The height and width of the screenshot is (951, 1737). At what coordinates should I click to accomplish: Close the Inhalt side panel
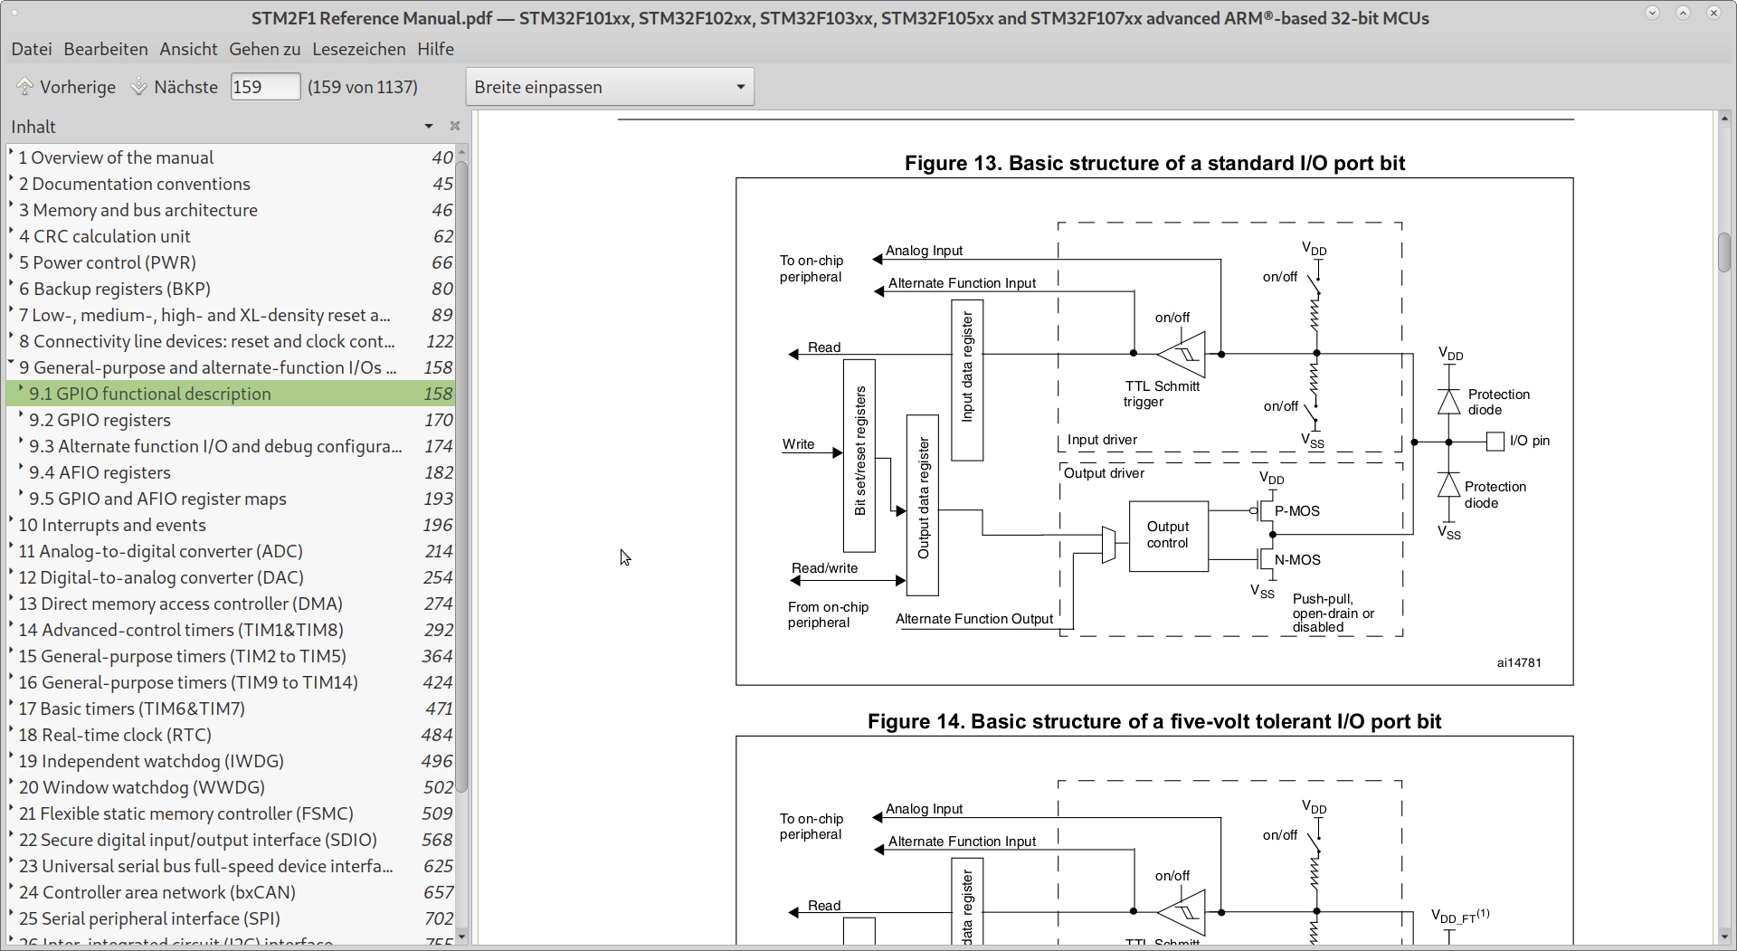[x=455, y=127]
